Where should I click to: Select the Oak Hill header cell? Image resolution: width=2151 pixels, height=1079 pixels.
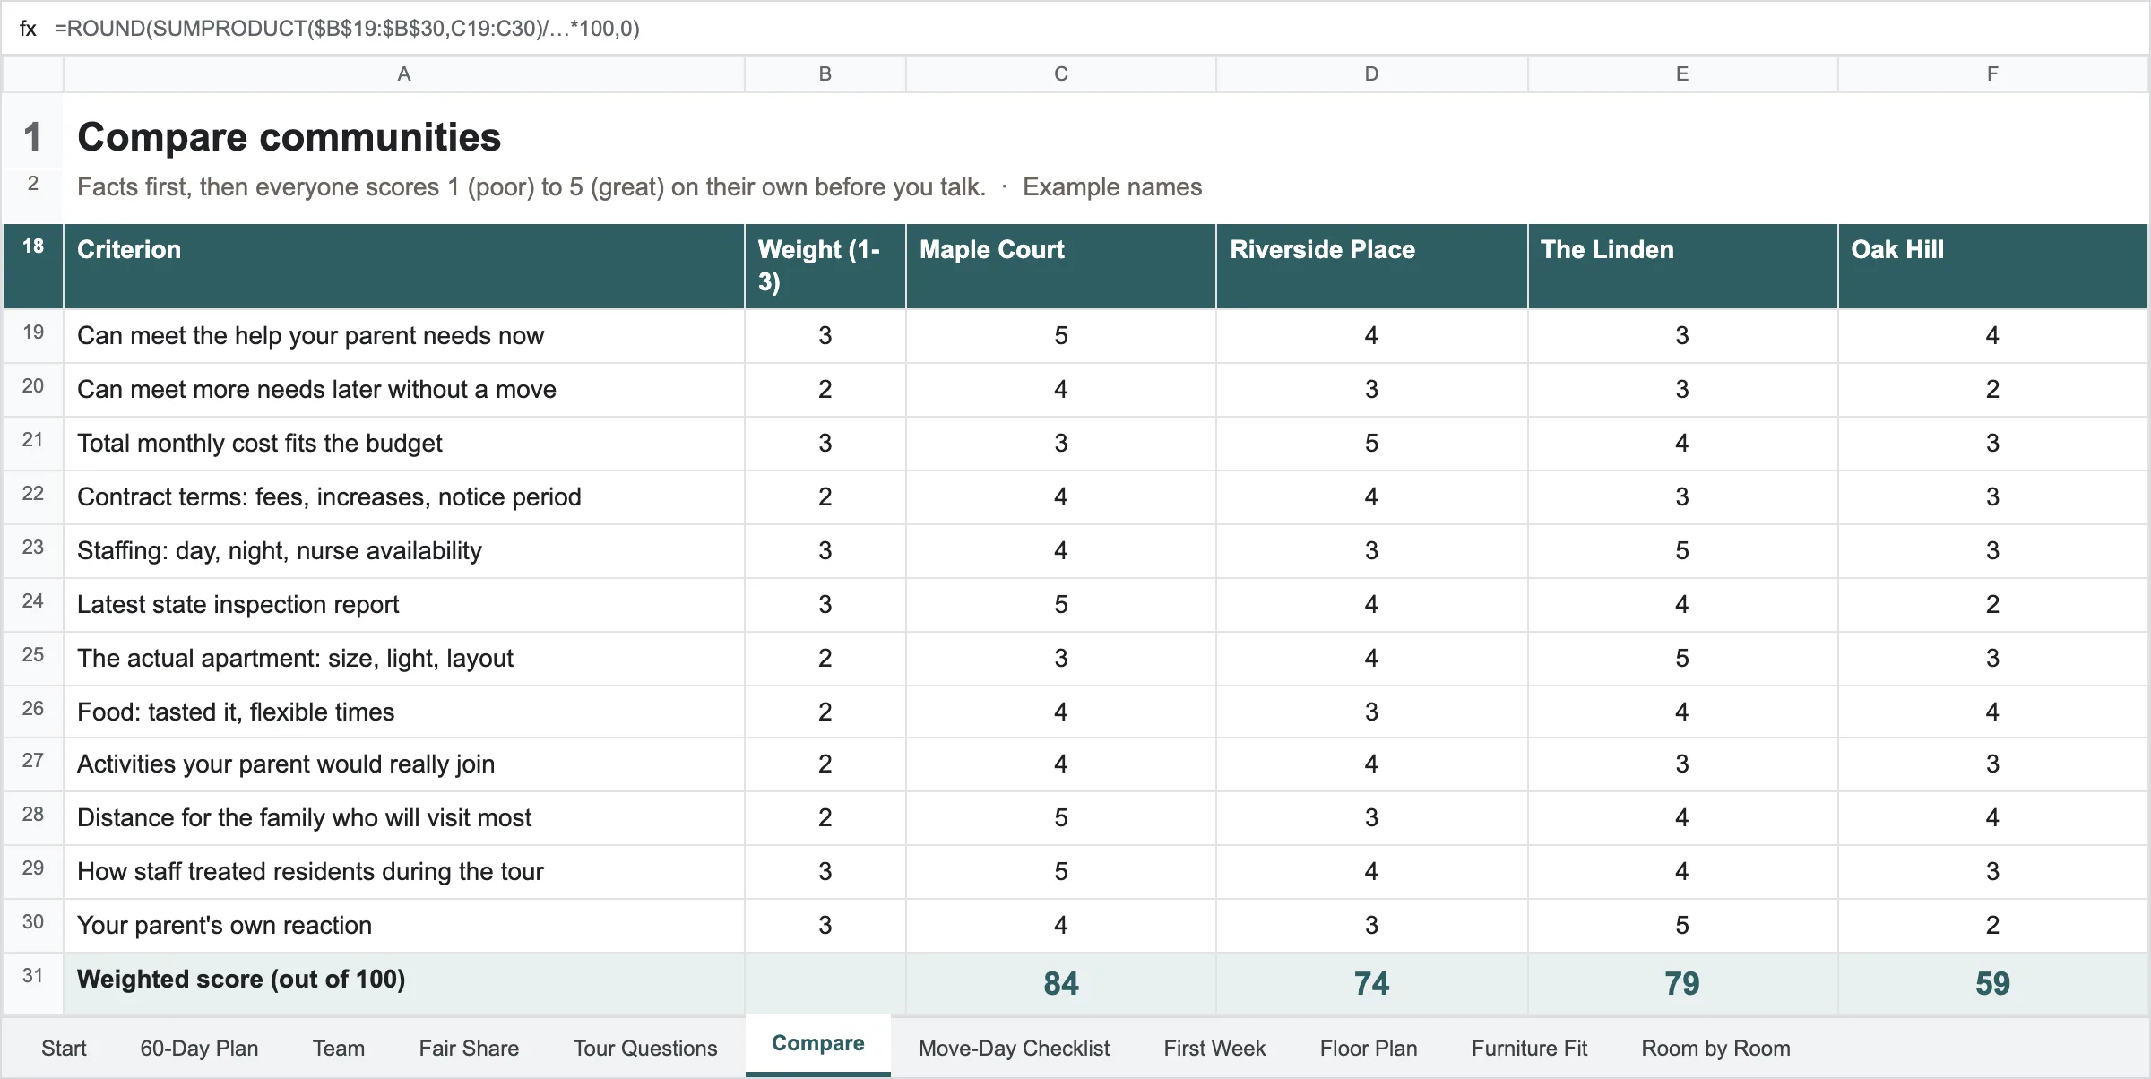click(1992, 266)
